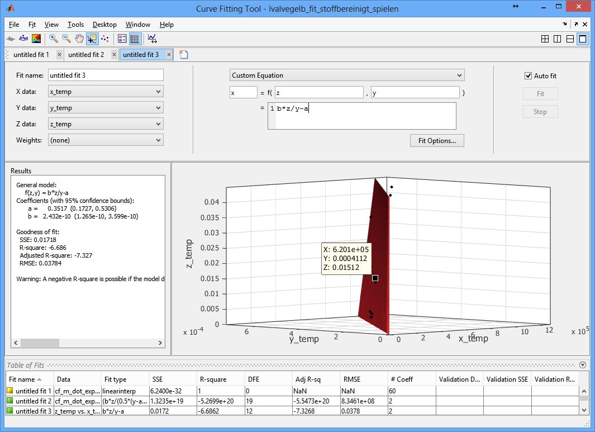
Task: Open the X data dropdown
Action: (106, 92)
